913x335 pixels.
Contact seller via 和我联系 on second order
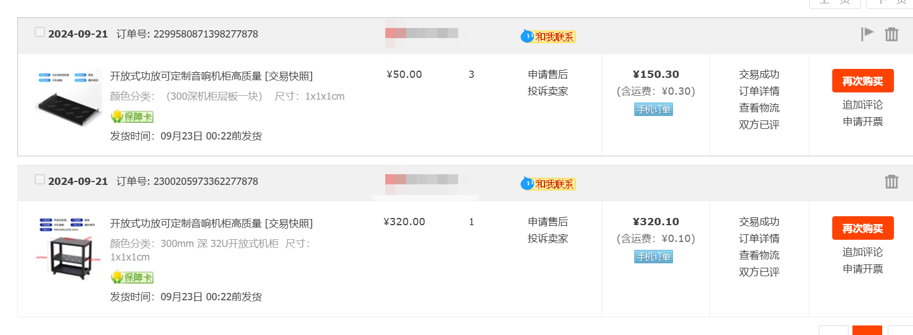pyautogui.click(x=548, y=184)
